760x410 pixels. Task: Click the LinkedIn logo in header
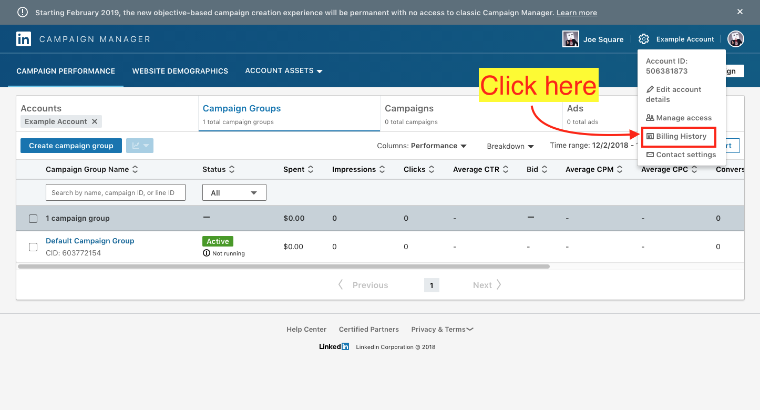(x=24, y=39)
